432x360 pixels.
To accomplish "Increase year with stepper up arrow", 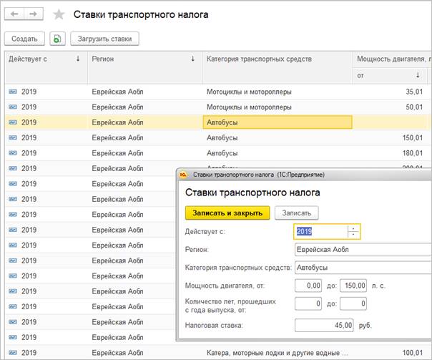I will (x=352, y=228).
